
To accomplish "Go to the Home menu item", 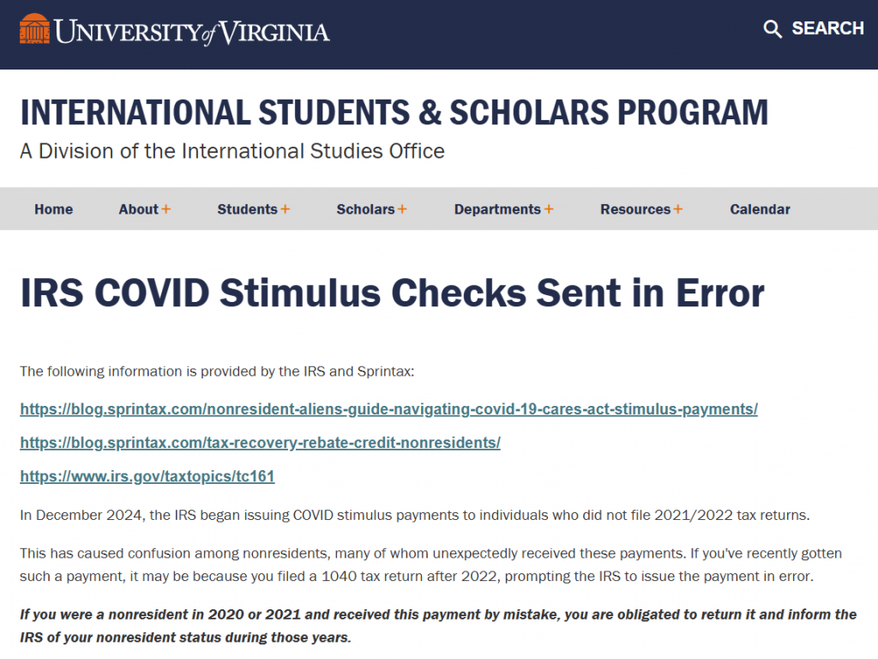I will click(x=53, y=209).
